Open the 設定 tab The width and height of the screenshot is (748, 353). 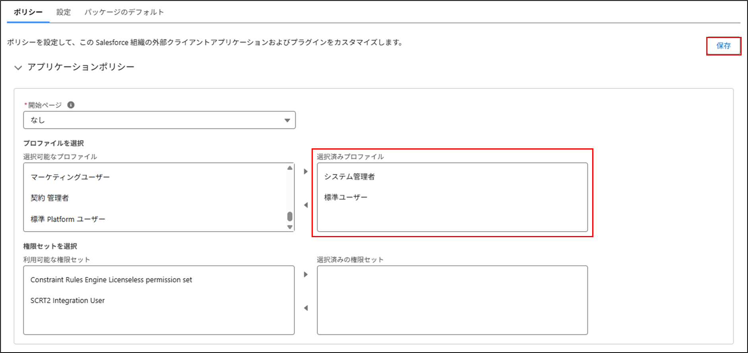pyautogui.click(x=64, y=12)
